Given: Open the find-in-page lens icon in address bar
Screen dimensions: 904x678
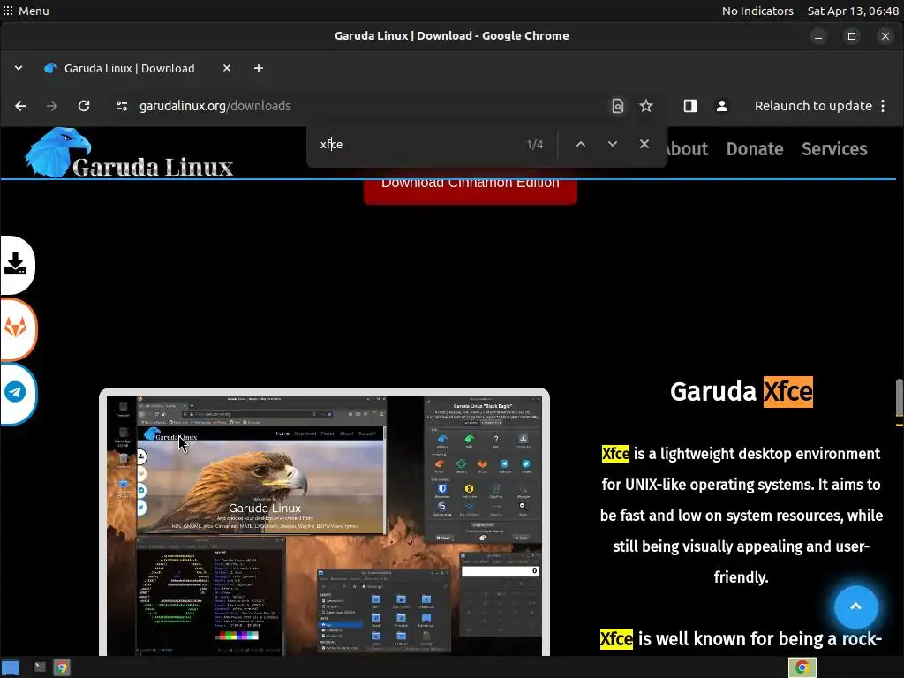Looking at the screenshot, I should coord(617,106).
